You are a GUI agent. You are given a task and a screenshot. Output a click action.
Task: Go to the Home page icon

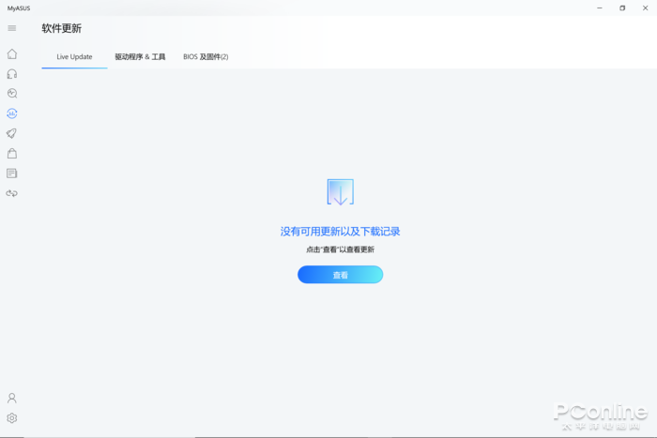pos(12,53)
